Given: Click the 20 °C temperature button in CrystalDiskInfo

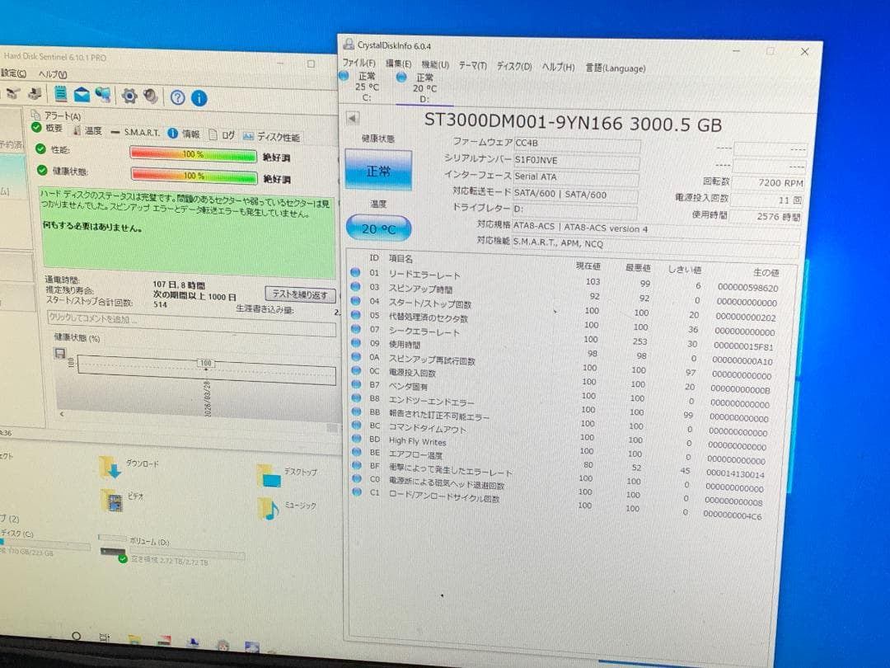Looking at the screenshot, I should [x=378, y=228].
